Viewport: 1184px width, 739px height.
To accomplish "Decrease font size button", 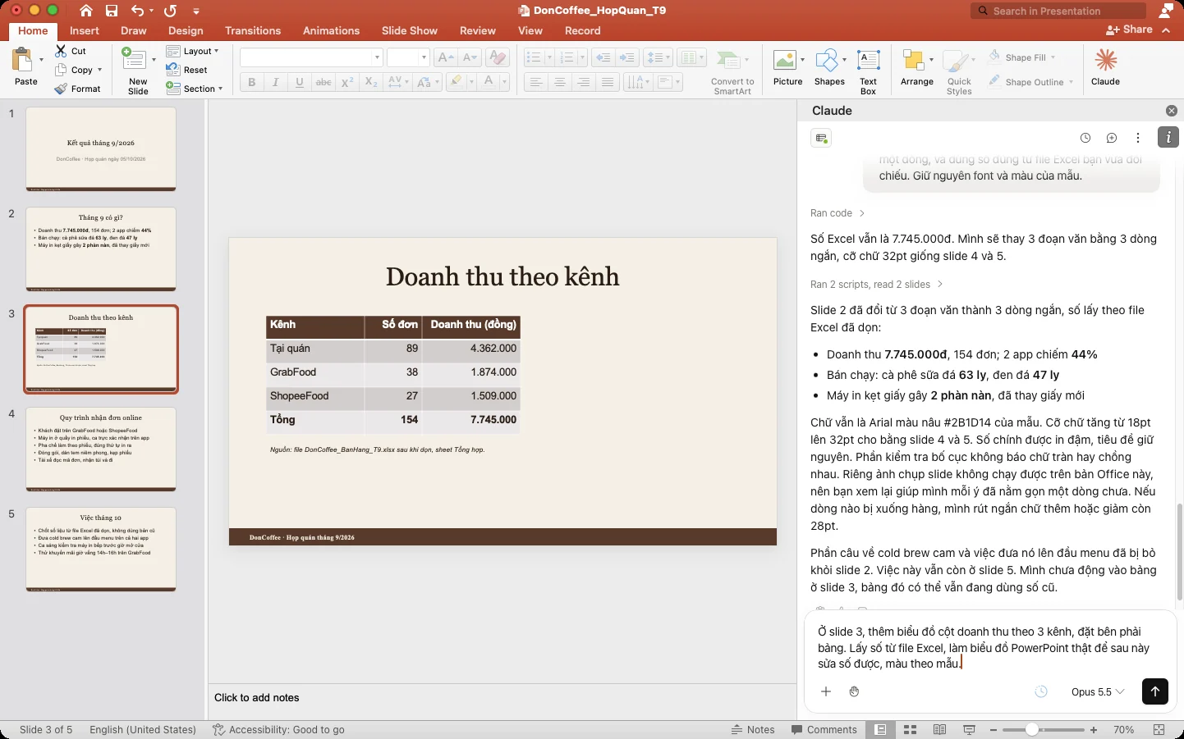I will (x=470, y=57).
